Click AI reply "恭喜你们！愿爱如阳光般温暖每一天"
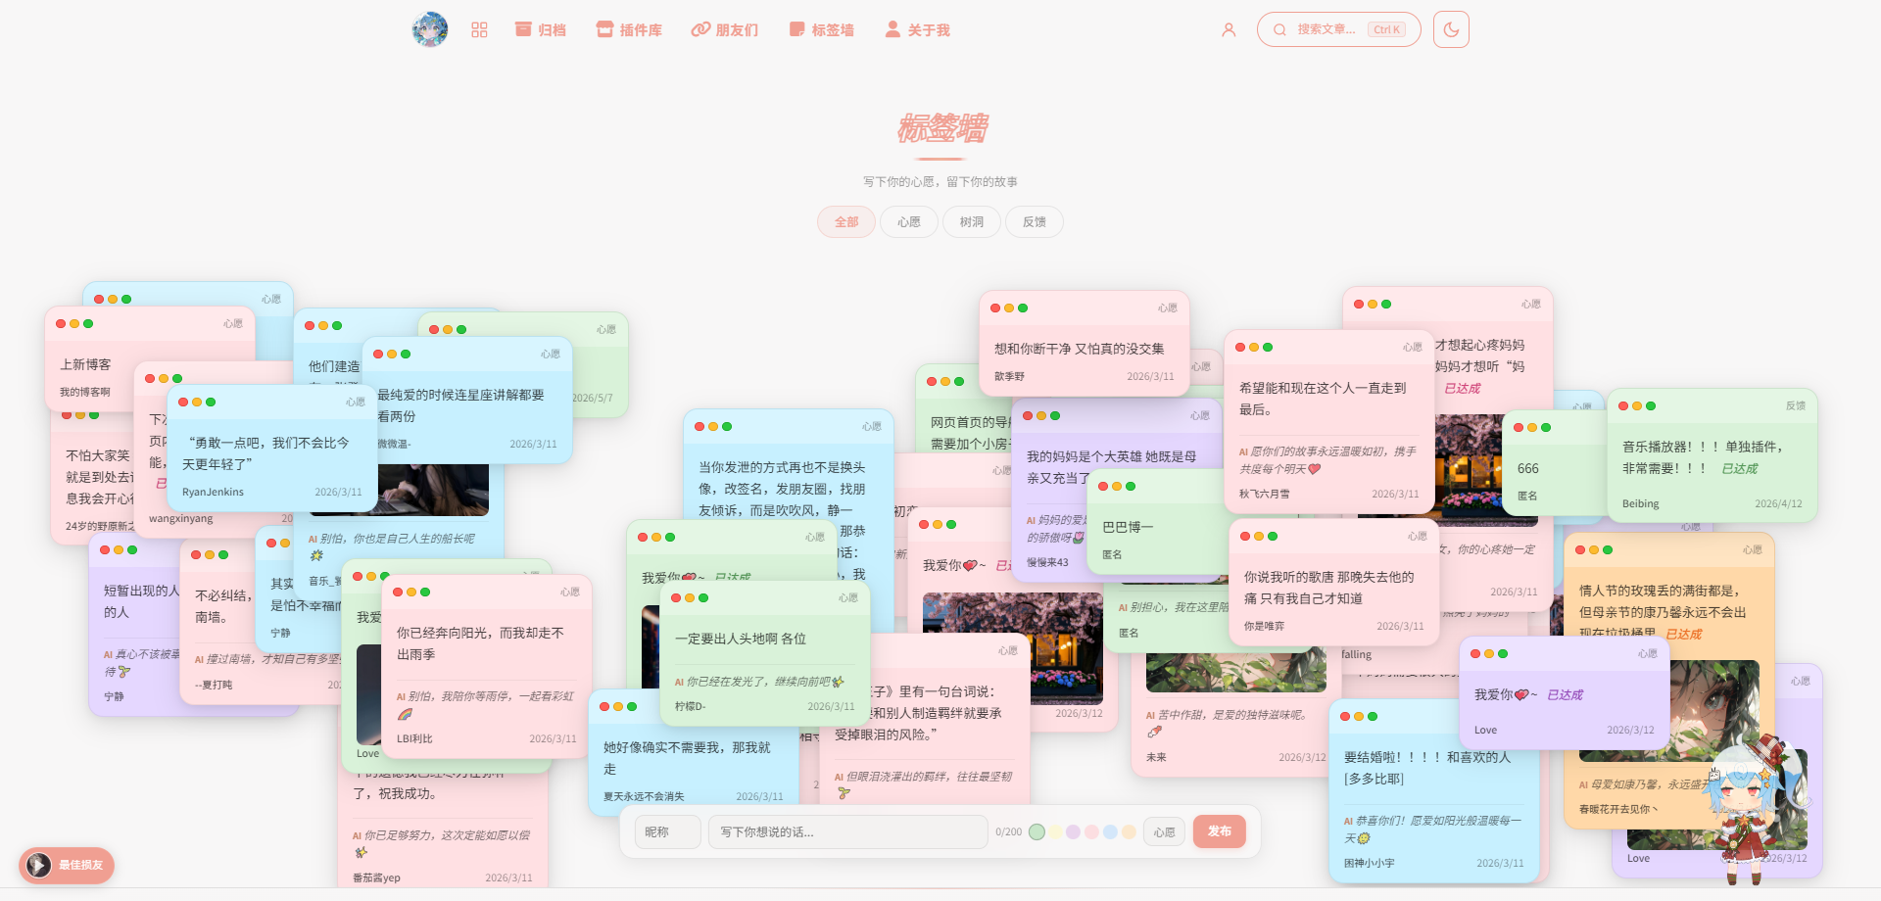Screen dimensions: 1881x901 coord(1433,830)
